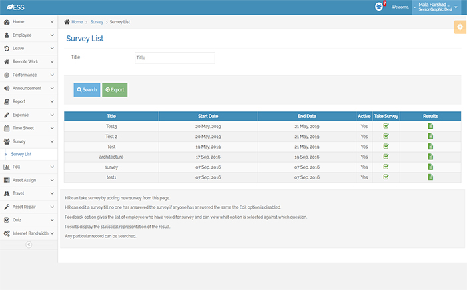Sort by End Date column header
Viewport: 467px width, 290px height.
tap(307, 116)
